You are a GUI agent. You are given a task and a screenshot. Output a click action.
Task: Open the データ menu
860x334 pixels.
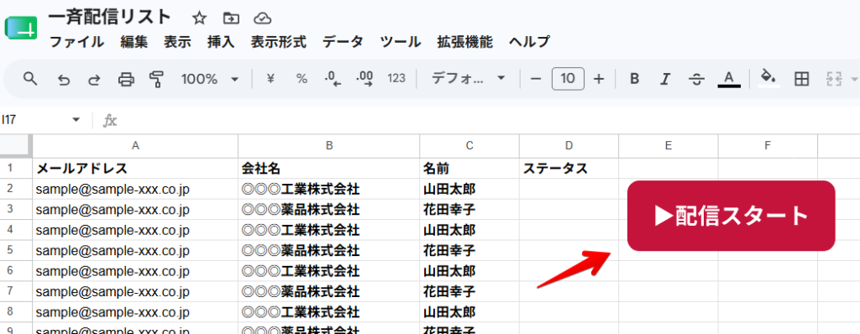(x=343, y=42)
